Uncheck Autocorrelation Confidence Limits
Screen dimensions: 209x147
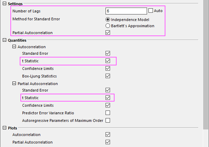click(x=108, y=69)
